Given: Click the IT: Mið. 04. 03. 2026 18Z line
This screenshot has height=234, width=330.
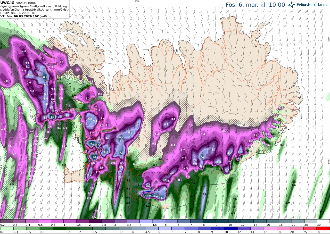Looking at the screenshot, I should (x=18, y=13).
